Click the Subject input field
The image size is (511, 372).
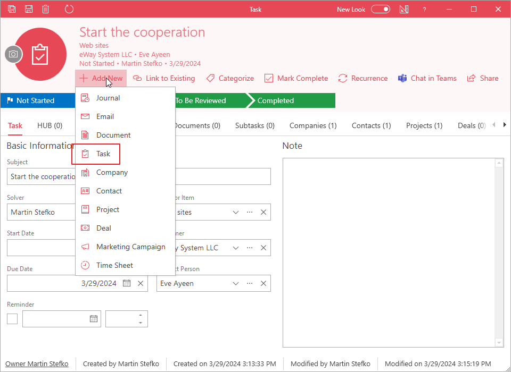139,176
